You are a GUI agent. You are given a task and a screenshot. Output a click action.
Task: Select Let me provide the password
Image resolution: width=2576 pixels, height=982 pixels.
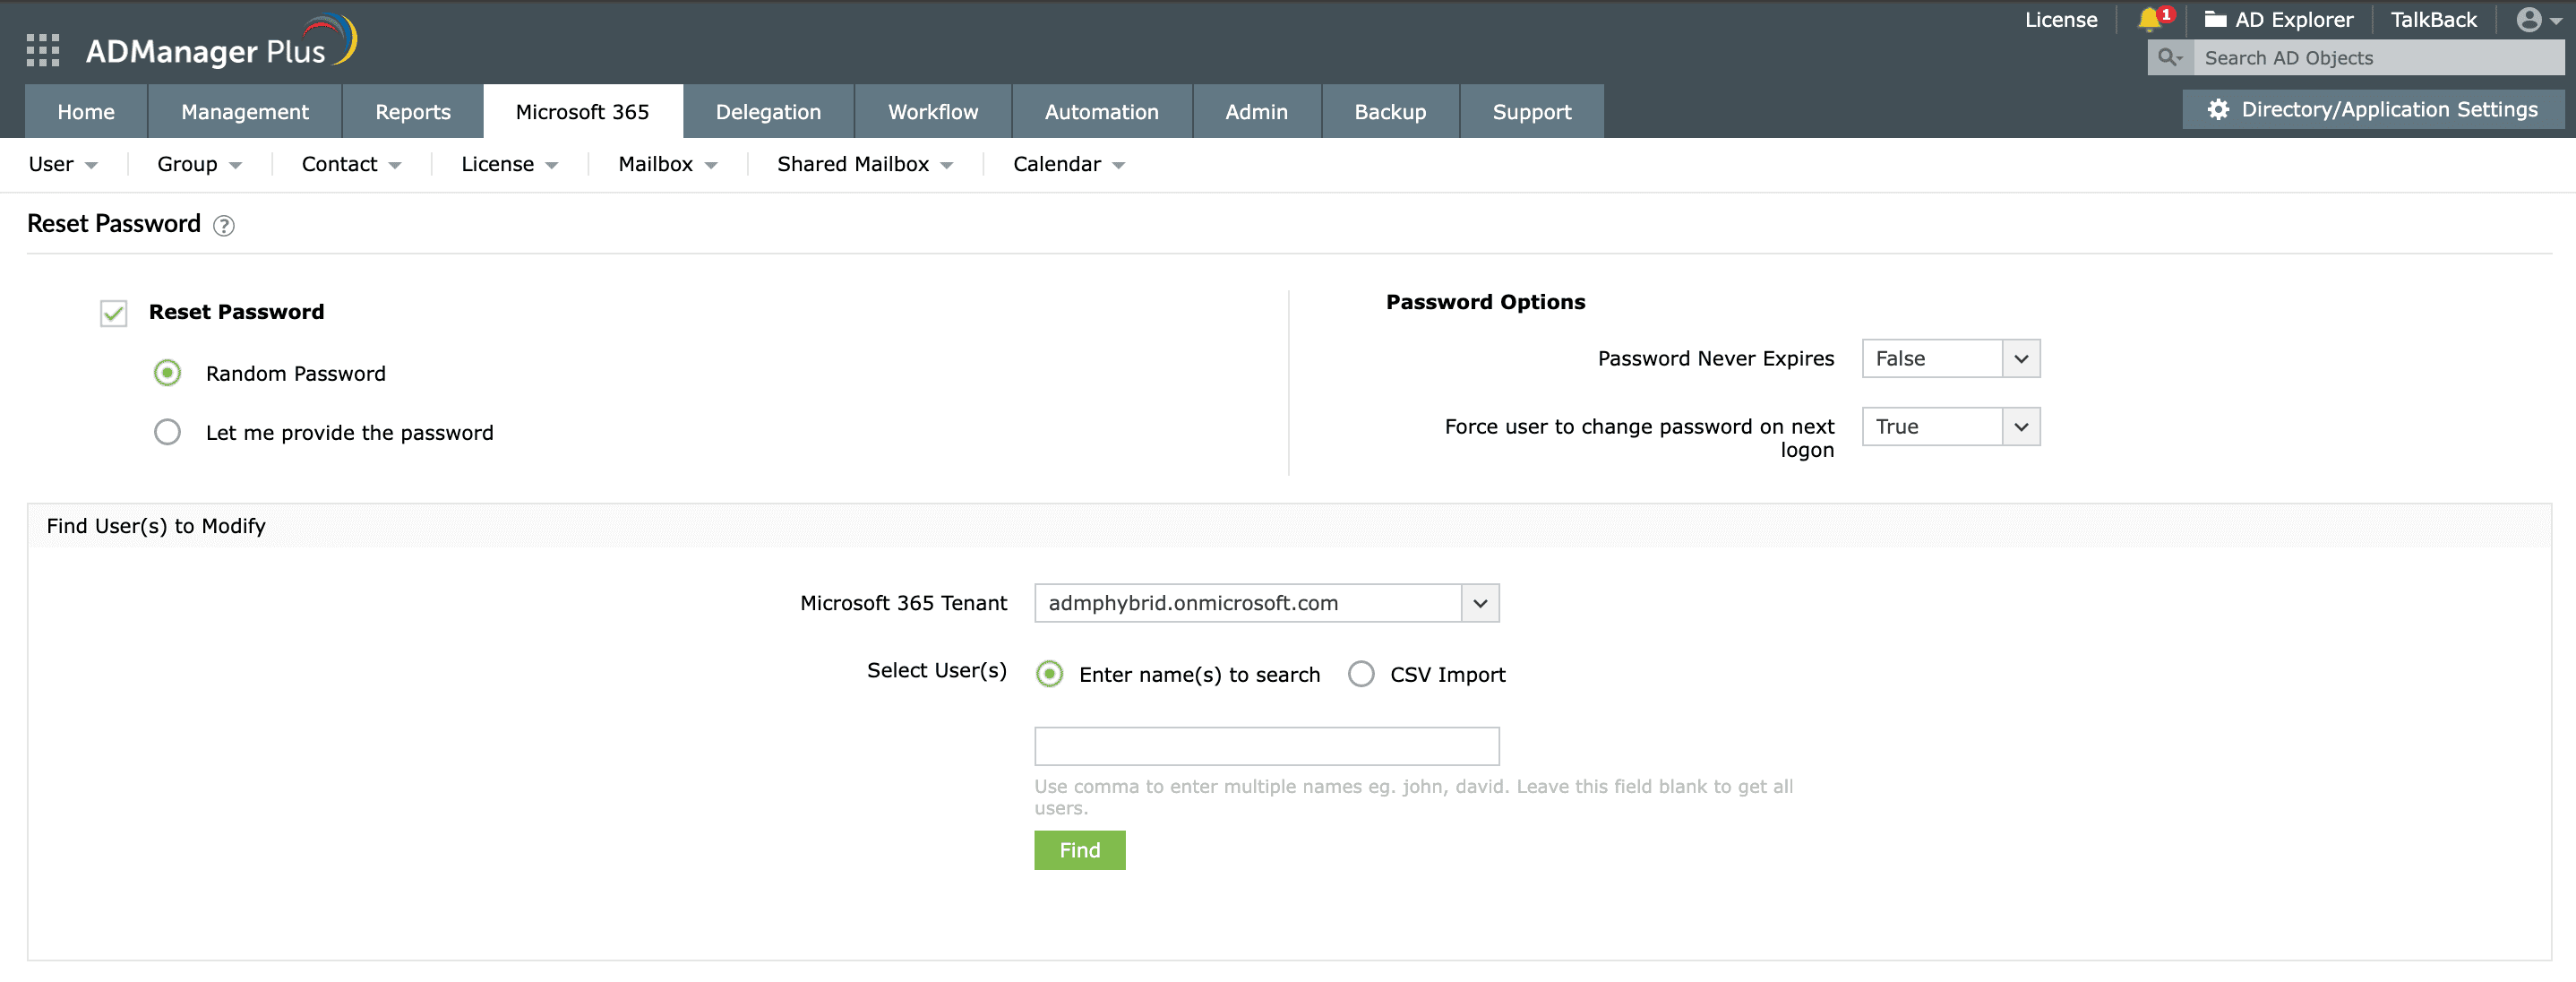(168, 432)
